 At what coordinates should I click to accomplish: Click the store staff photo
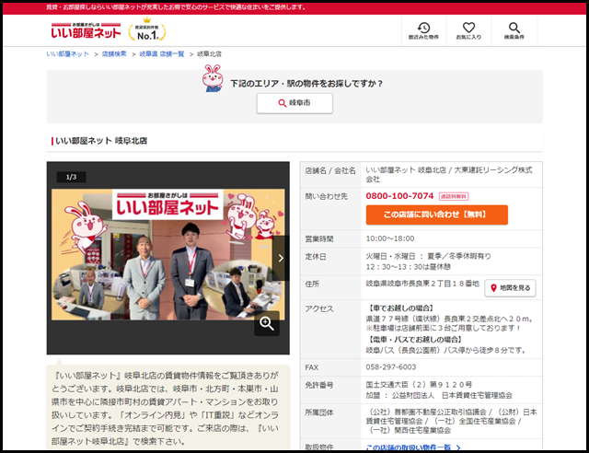pos(167,254)
